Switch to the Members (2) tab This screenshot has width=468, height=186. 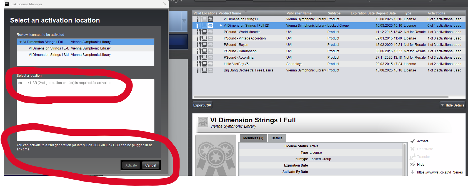(253, 138)
